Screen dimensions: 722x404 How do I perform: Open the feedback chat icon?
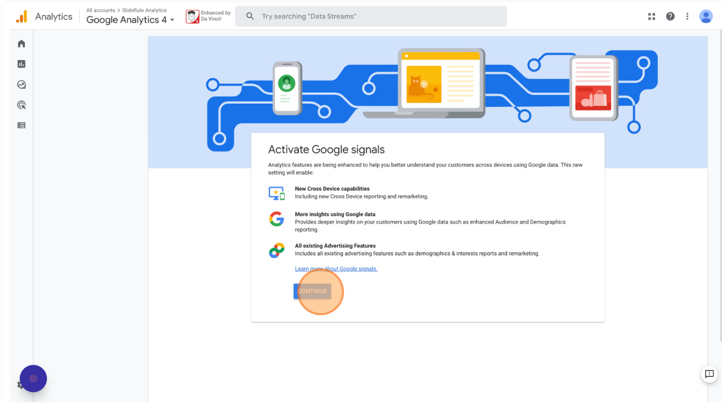709,374
